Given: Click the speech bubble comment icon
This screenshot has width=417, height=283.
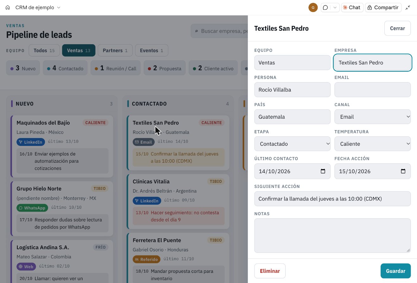Looking at the screenshot, I should click(x=325, y=7).
